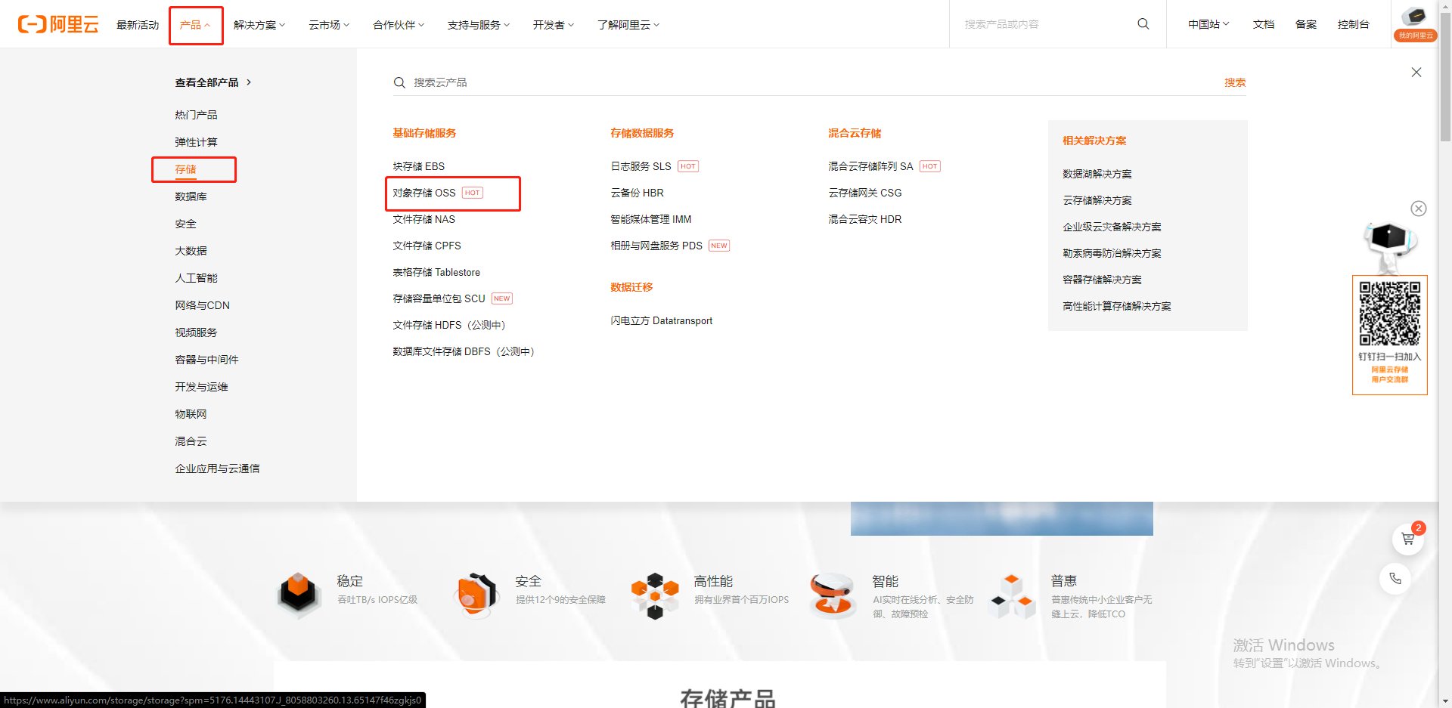Image resolution: width=1452 pixels, height=708 pixels.
Task: Click the 智能 feature icon
Action: click(x=833, y=595)
